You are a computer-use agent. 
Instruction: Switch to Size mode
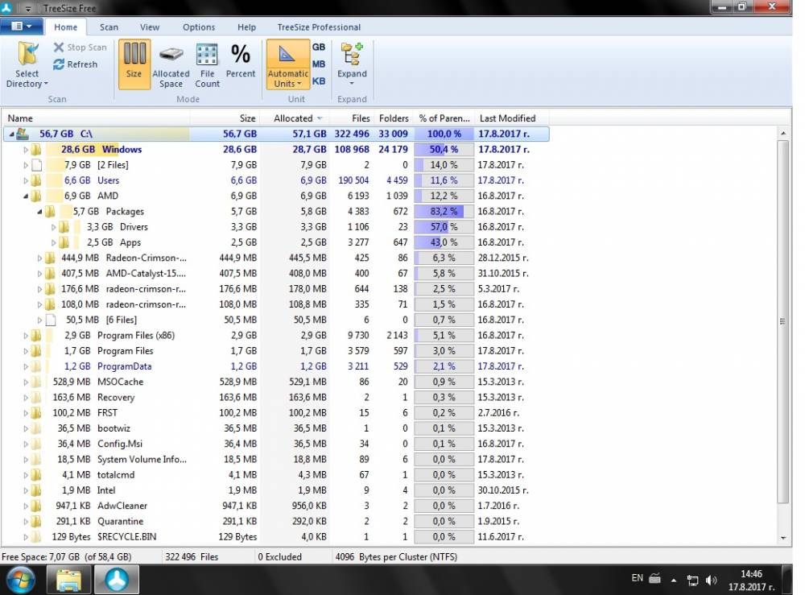(134, 64)
